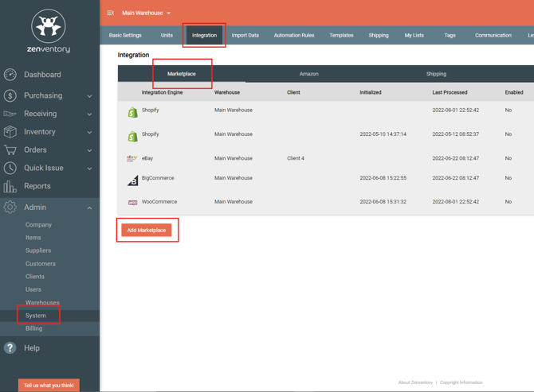Viewport: 534px width, 392px height.
Task: Click the Quick Issue clock icon
Action: tap(10, 168)
